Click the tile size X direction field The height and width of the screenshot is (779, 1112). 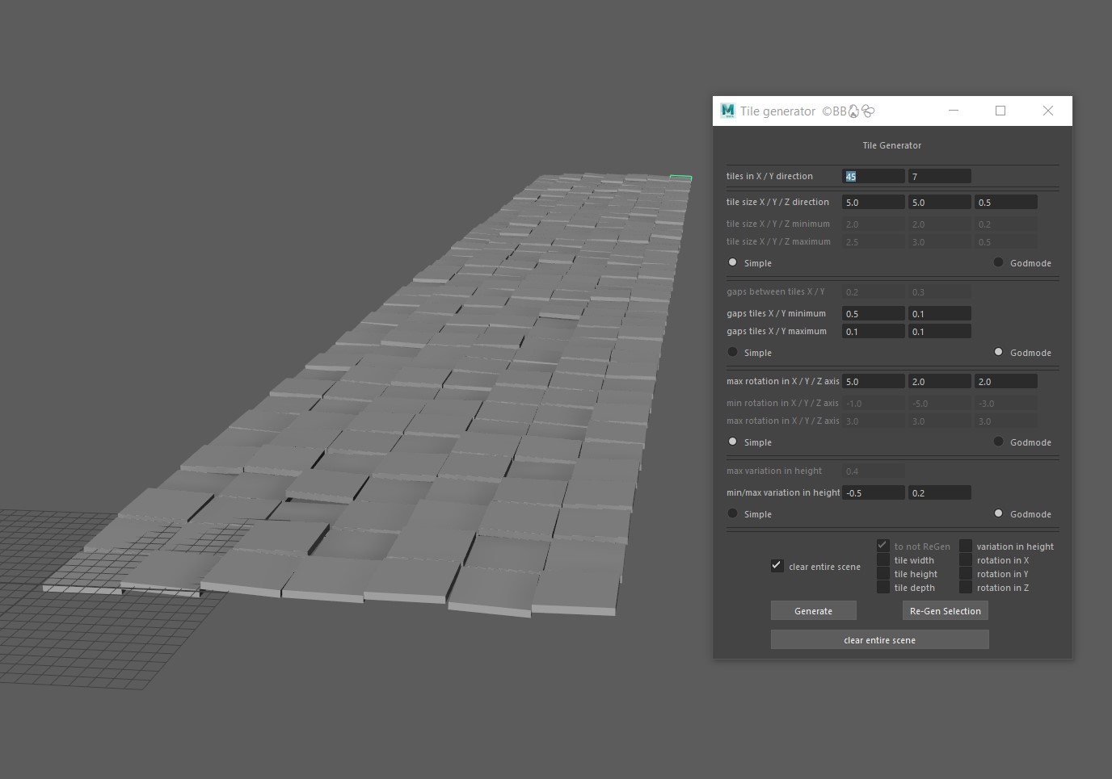[x=874, y=202]
